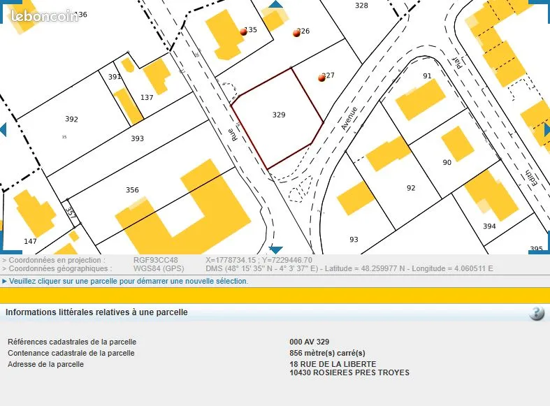Click the area value '856 mètre(s) carré(s)'
The height and width of the screenshot is (406, 550).
click(327, 353)
